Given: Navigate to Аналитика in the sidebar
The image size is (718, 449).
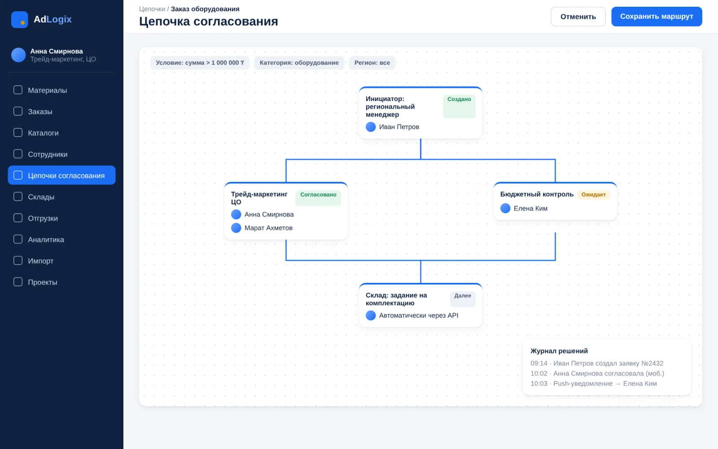Looking at the screenshot, I should pyautogui.click(x=61, y=239).
